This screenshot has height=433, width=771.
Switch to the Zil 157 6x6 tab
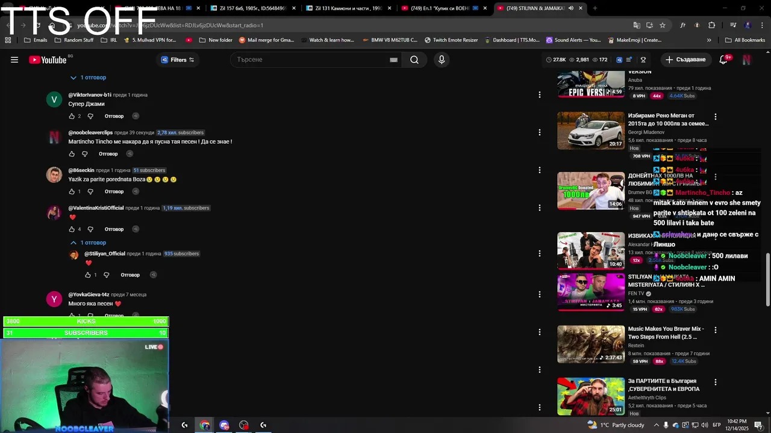click(x=251, y=8)
